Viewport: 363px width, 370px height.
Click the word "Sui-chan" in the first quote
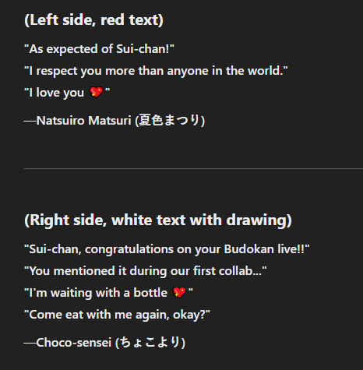[x=140, y=49]
